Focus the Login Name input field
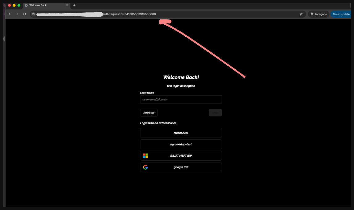The image size is (354, 210). 181,99
